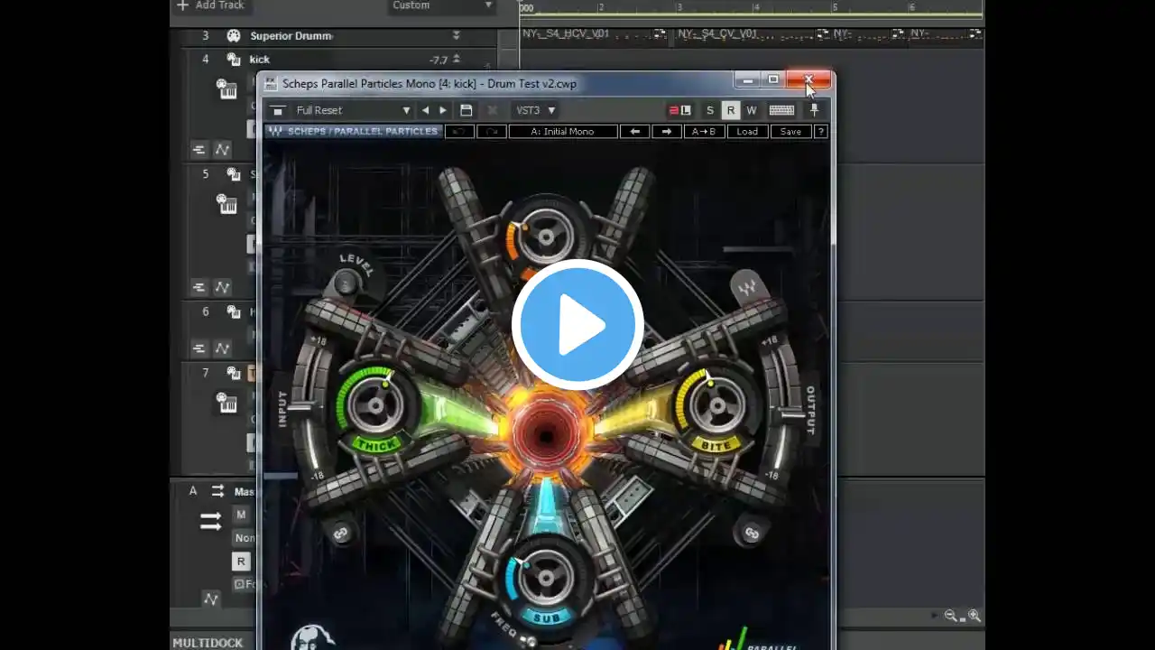This screenshot has width=1155, height=650.
Task: Click the track 6 instrument icon
Action: click(234, 311)
